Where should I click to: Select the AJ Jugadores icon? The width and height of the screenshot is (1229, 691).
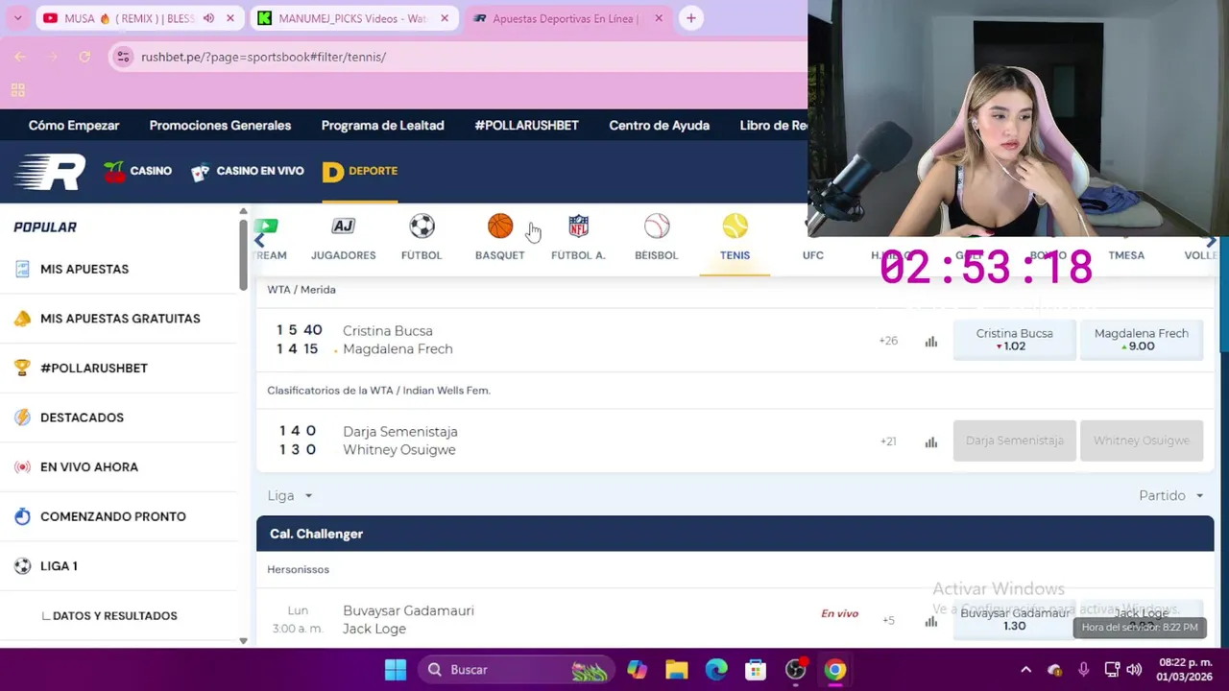(343, 226)
